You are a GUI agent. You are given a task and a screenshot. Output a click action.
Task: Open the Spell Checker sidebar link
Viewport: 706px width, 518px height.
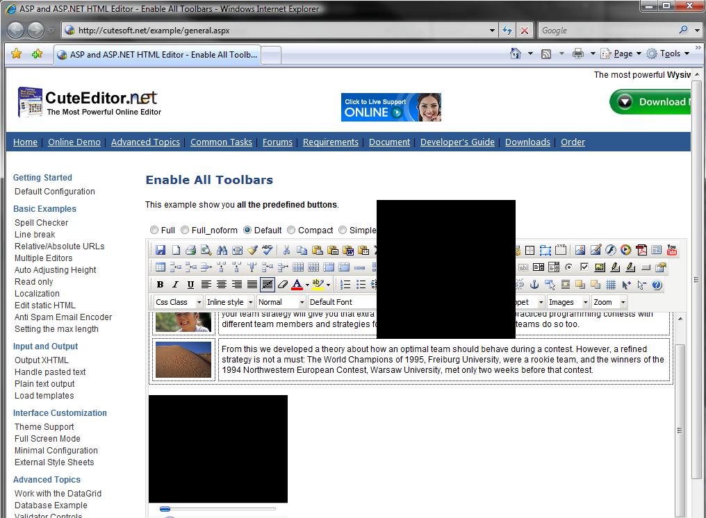[42, 223]
